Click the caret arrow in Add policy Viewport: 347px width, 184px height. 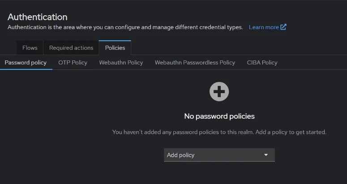point(266,155)
